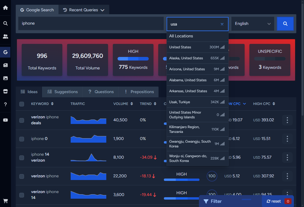
Task: Click the UNSPECIFIC 3 Keywords card
Action: click(270, 60)
